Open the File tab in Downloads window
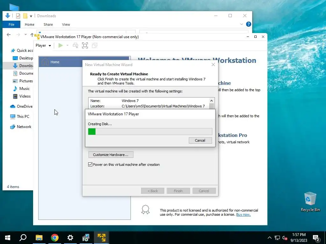 tap(11, 24)
